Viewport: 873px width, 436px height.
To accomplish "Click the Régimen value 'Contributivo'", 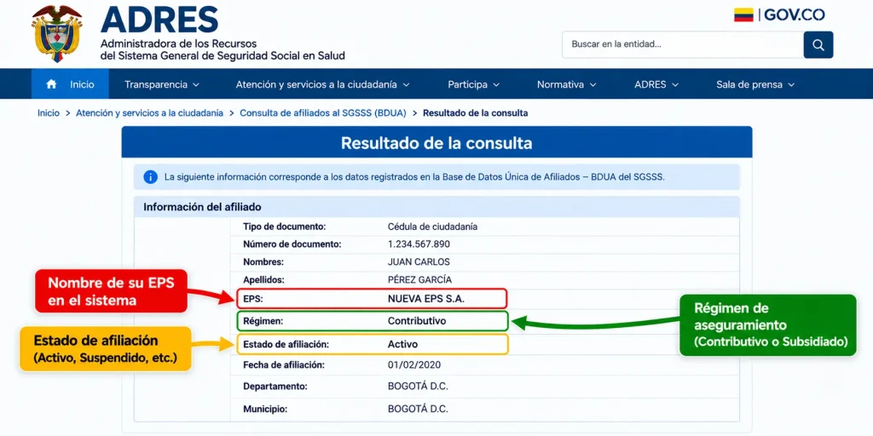I will tap(417, 321).
